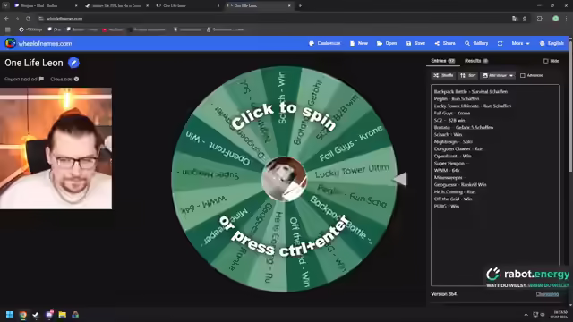Spin the wheel at its center image
The width and height of the screenshot is (573, 322).
point(284,179)
